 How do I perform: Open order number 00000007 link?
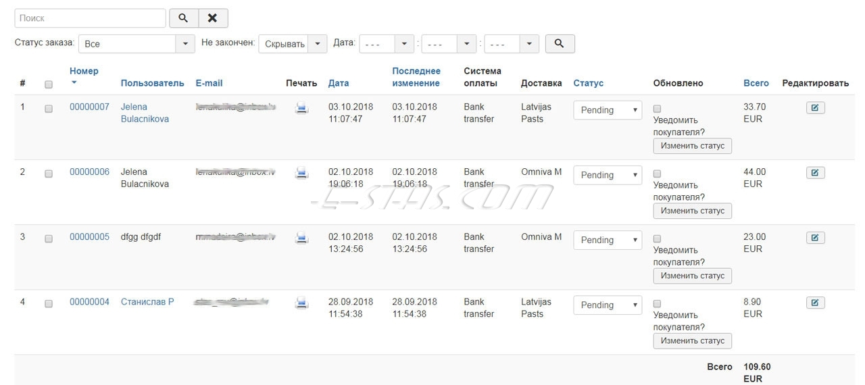[89, 107]
